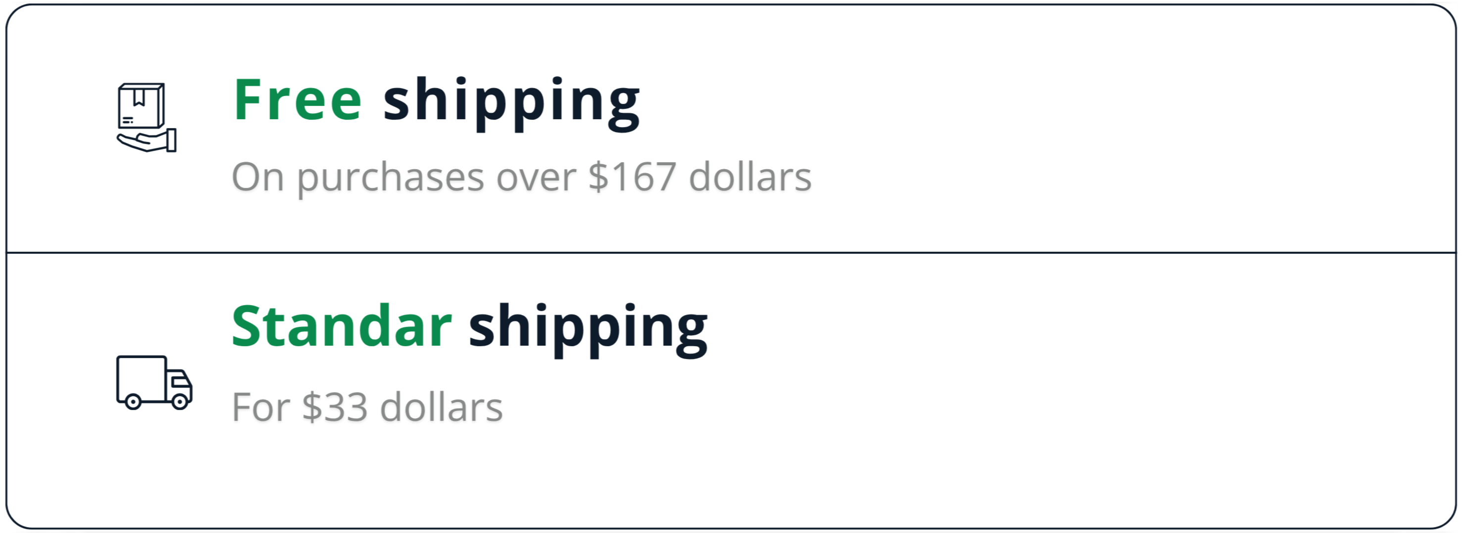Click "shipping" in the Free shipping heading
The height and width of the screenshot is (533, 1462).
point(511,102)
